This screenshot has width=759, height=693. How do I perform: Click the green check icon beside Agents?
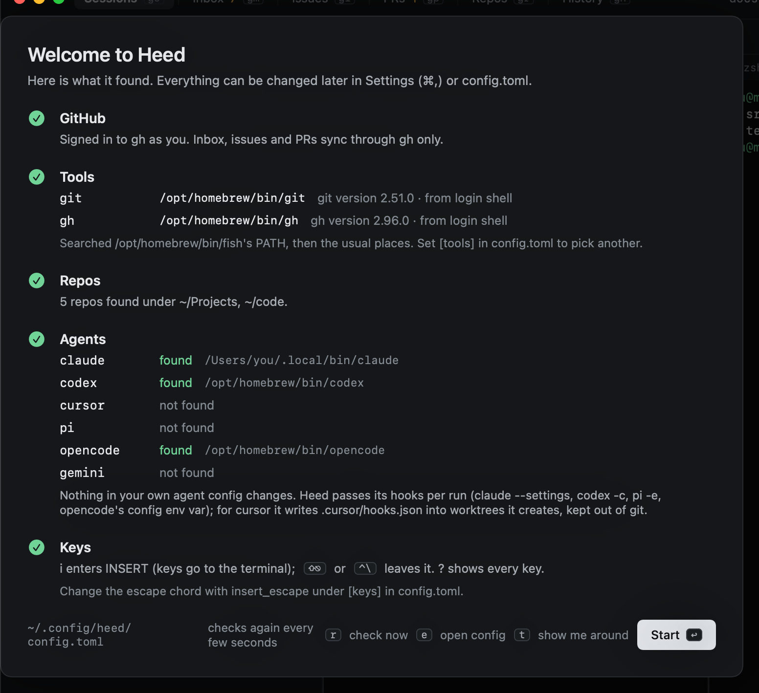tap(37, 339)
